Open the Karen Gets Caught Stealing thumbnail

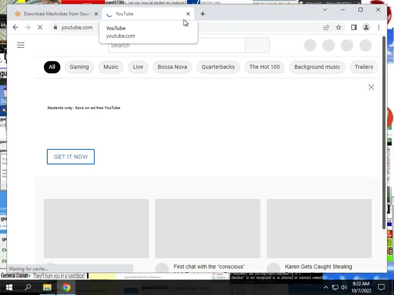[319, 229]
